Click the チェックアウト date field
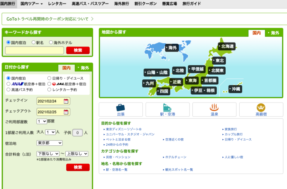287x189 pixels. [x=53, y=112]
